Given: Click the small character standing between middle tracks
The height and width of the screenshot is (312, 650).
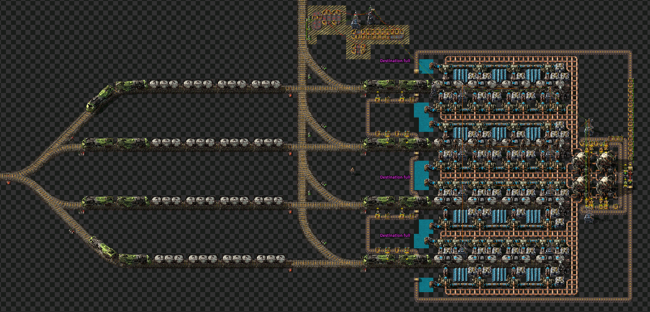Looking at the screenshot, I should pos(353,171).
